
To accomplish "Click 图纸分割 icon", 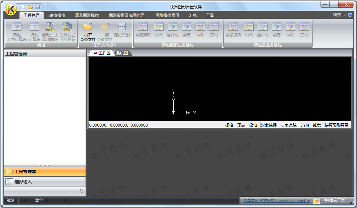I will pyautogui.click(x=122, y=30).
